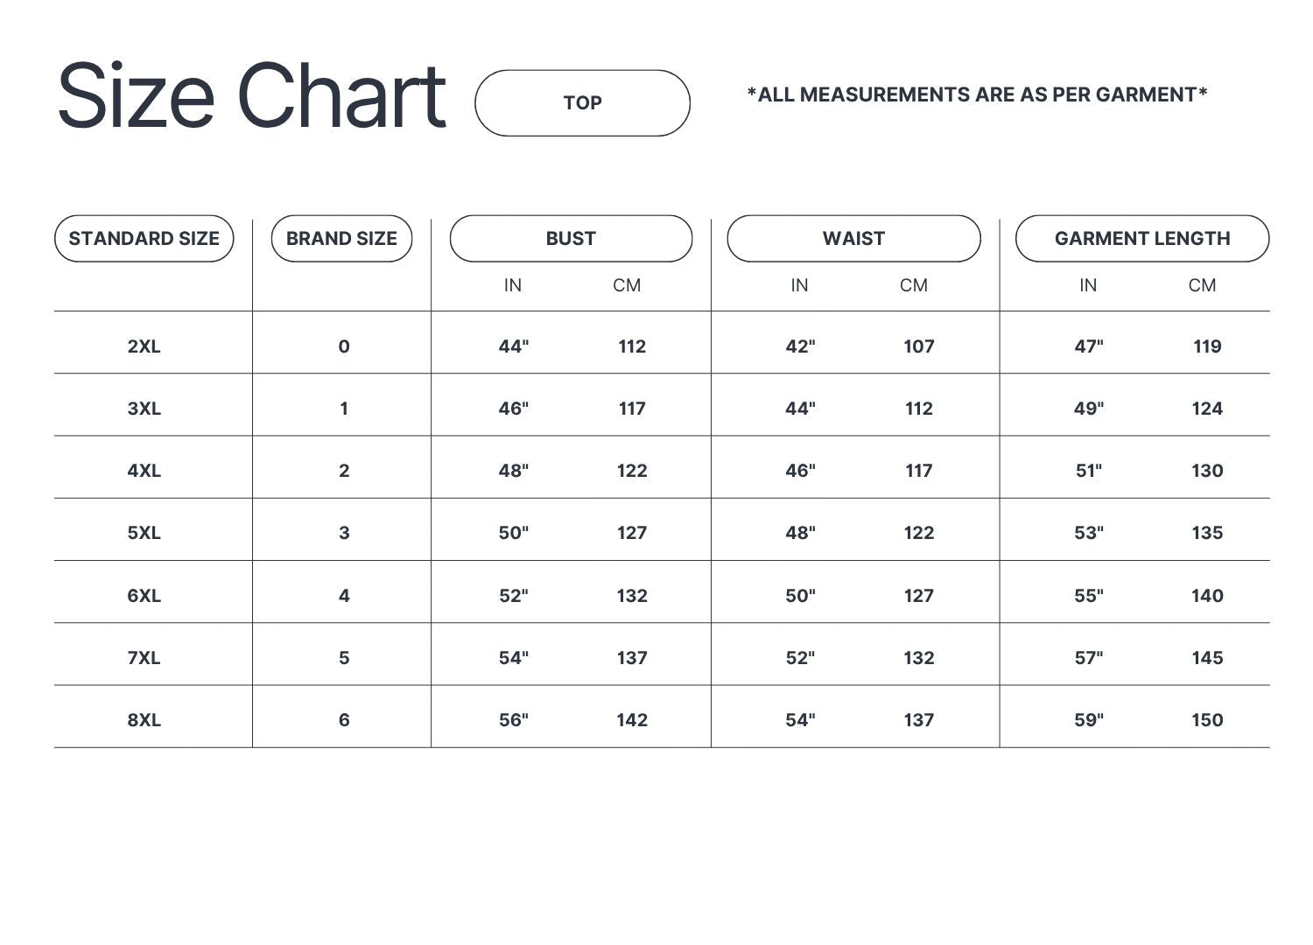The image size is (1313, 945).
Task: Click the TOP pill button
Action: 582,103
